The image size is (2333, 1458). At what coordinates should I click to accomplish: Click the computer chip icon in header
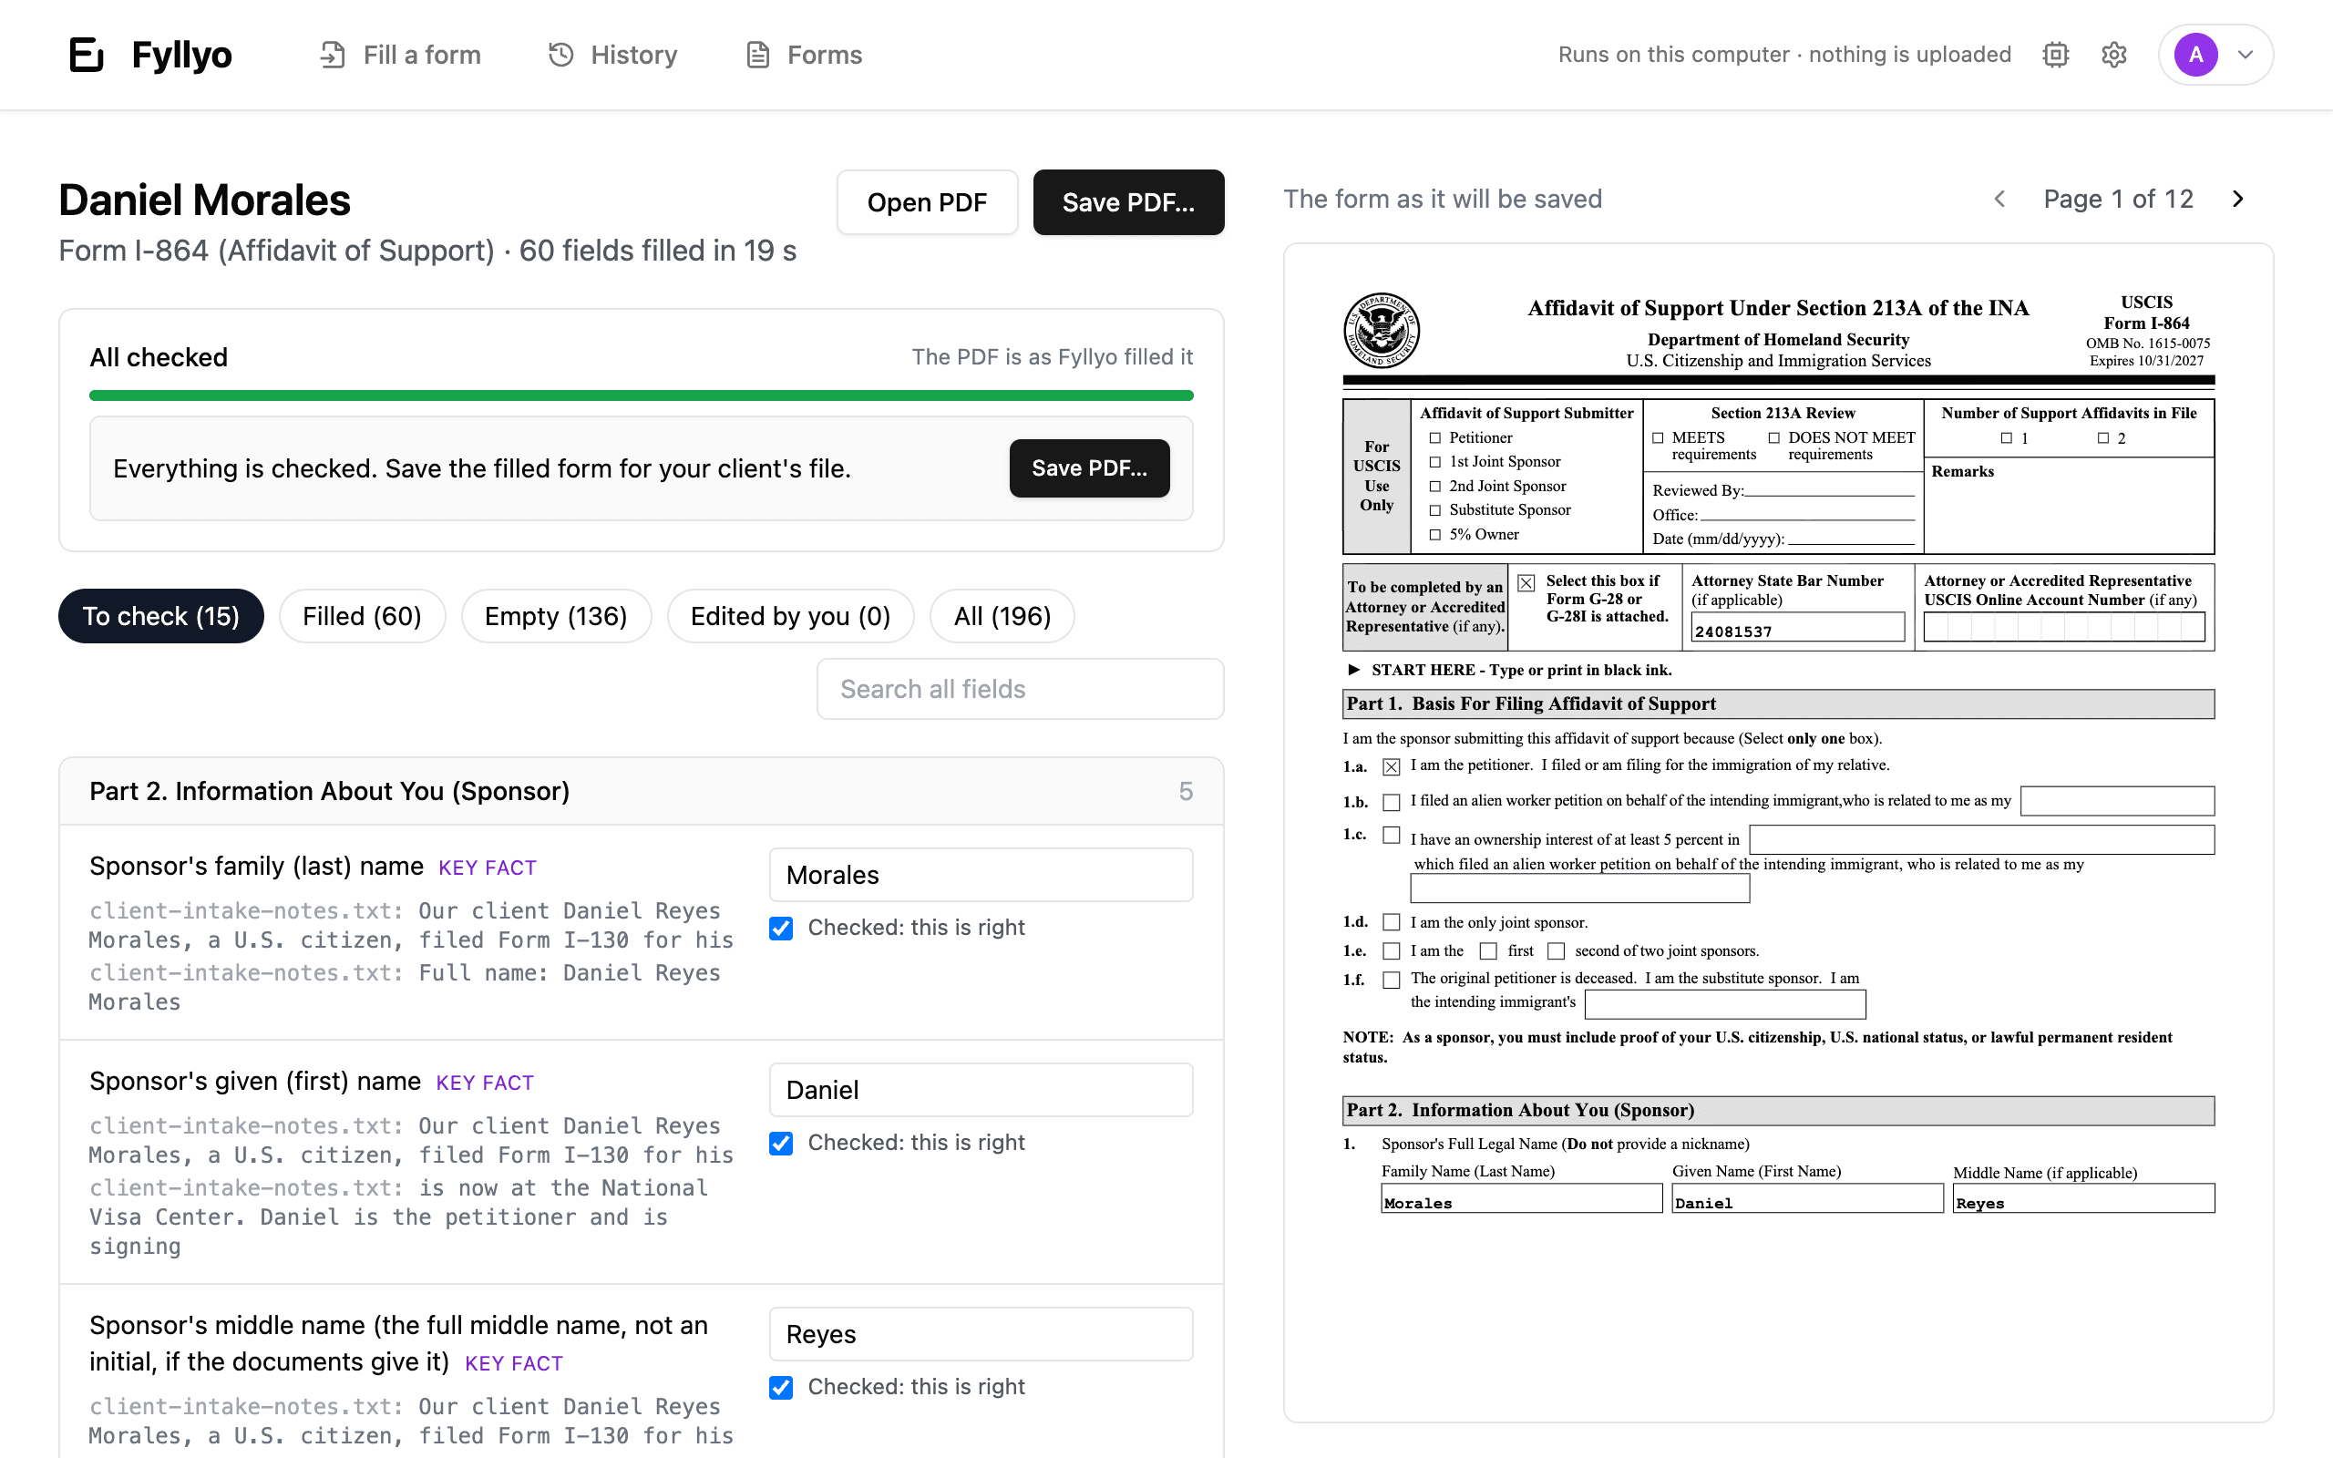[2055, 55]
